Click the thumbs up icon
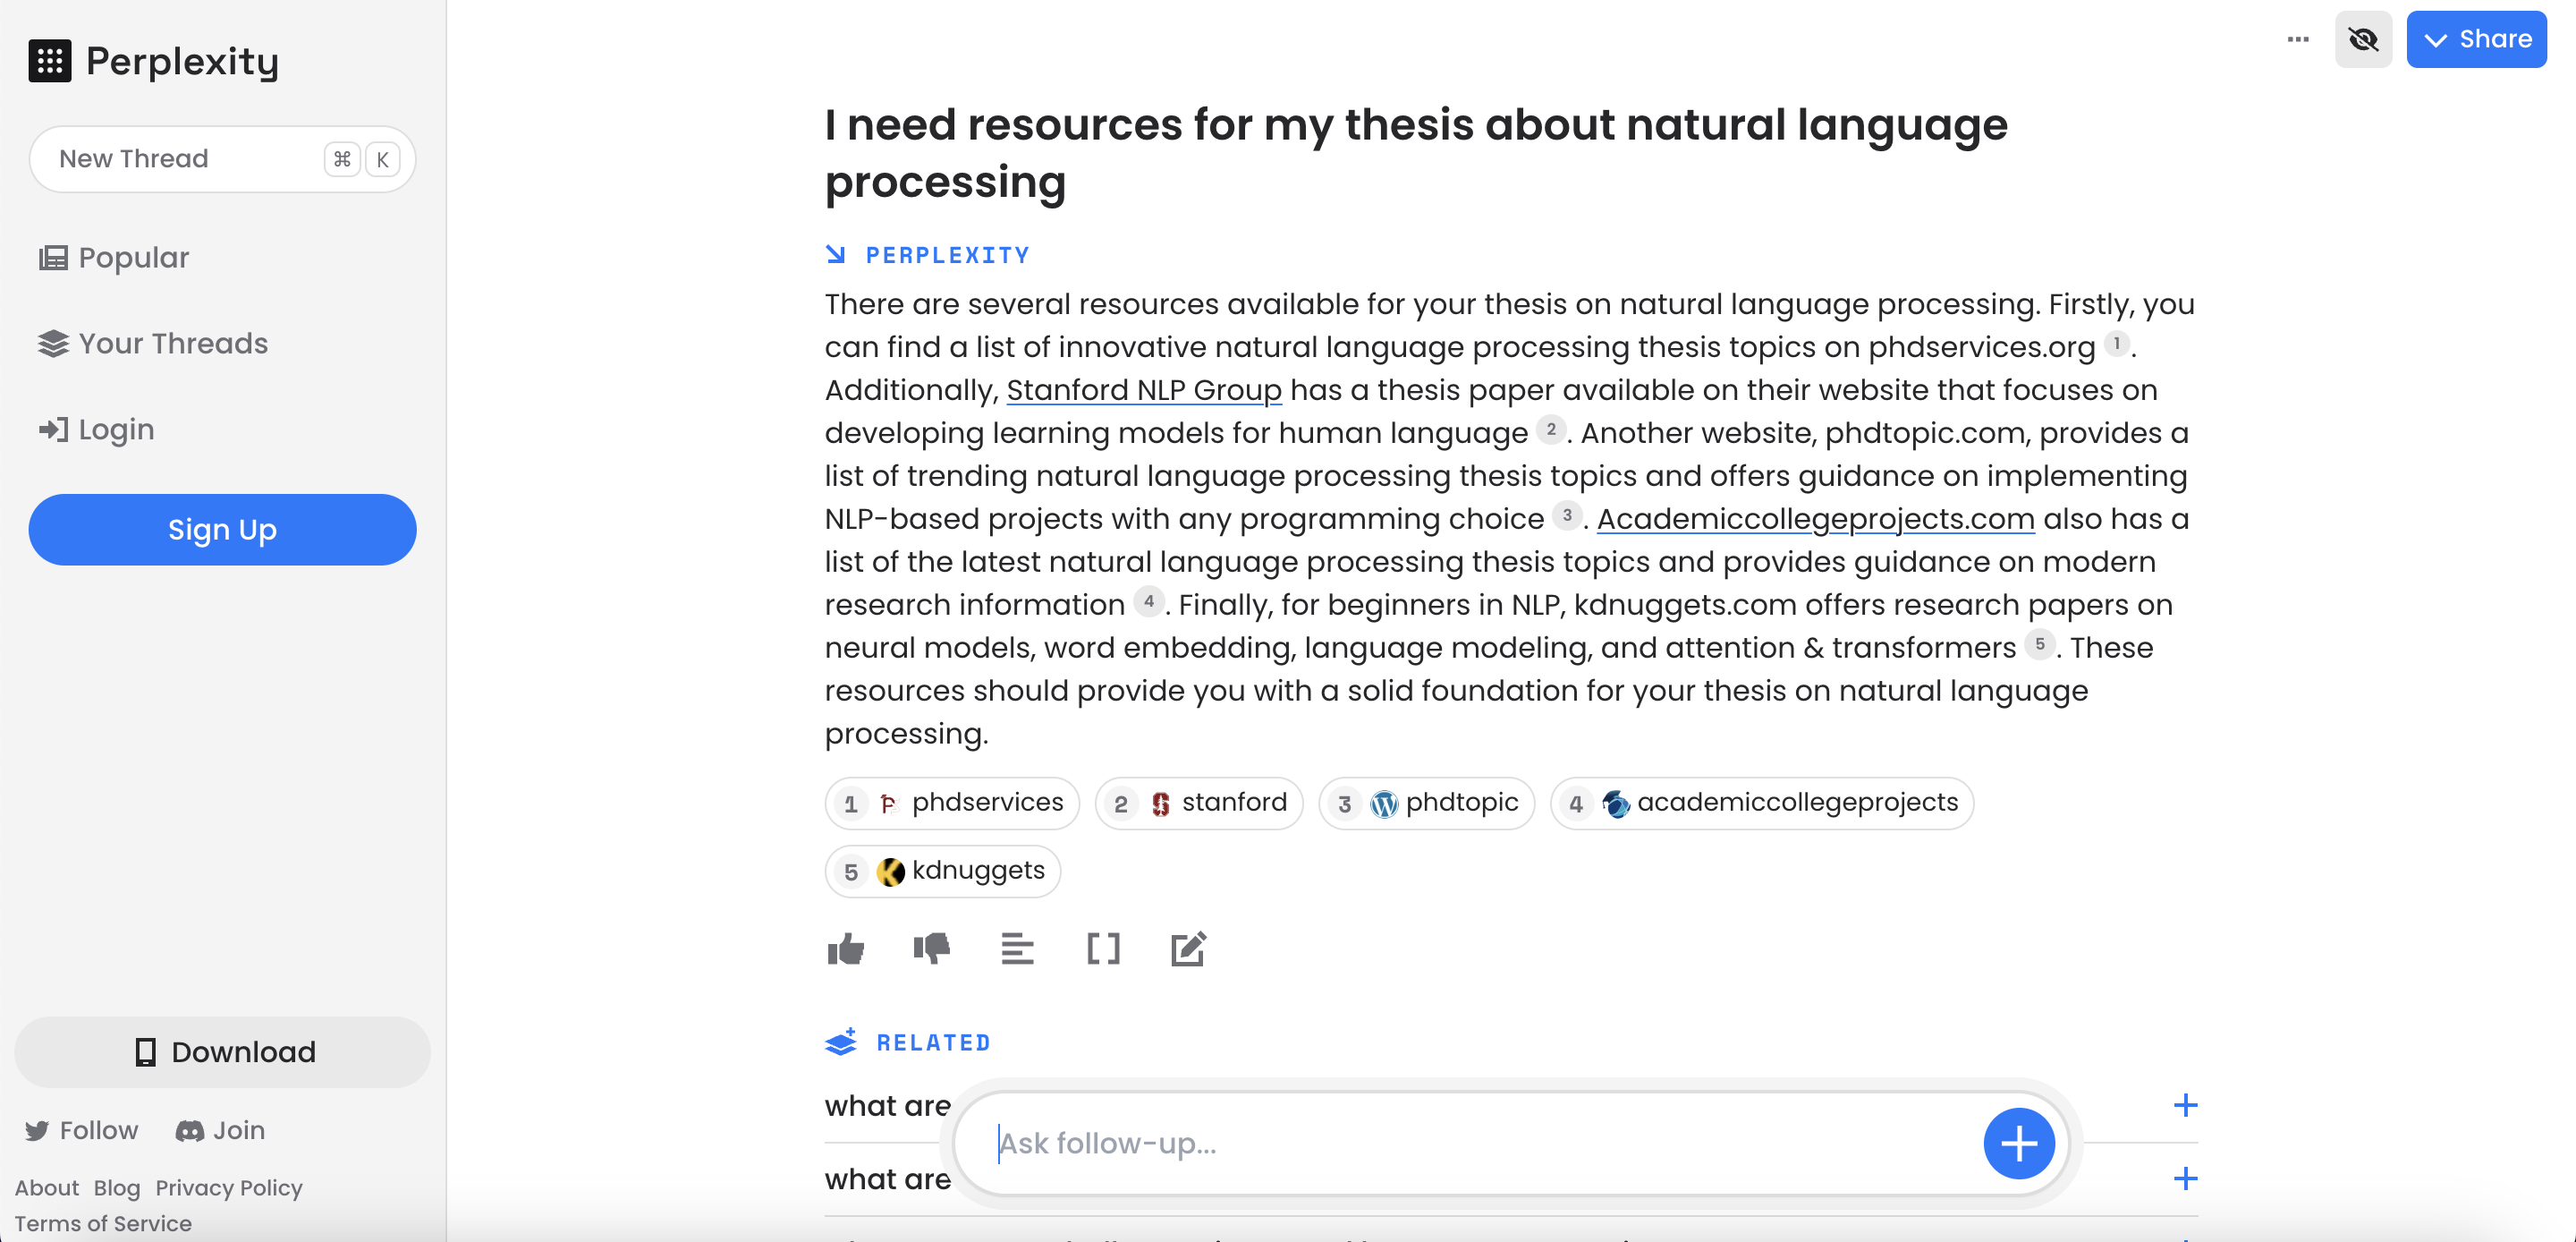 tap(845, 948)
